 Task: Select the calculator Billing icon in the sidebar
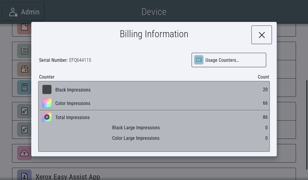[24, 87]
